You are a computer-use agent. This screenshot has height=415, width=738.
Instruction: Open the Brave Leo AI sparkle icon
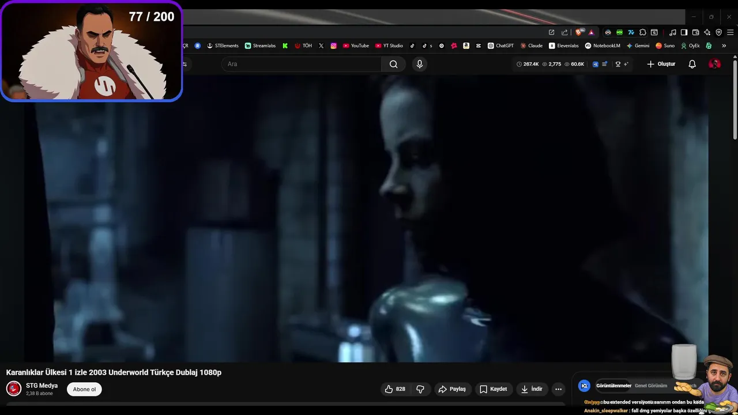[707, 32]
